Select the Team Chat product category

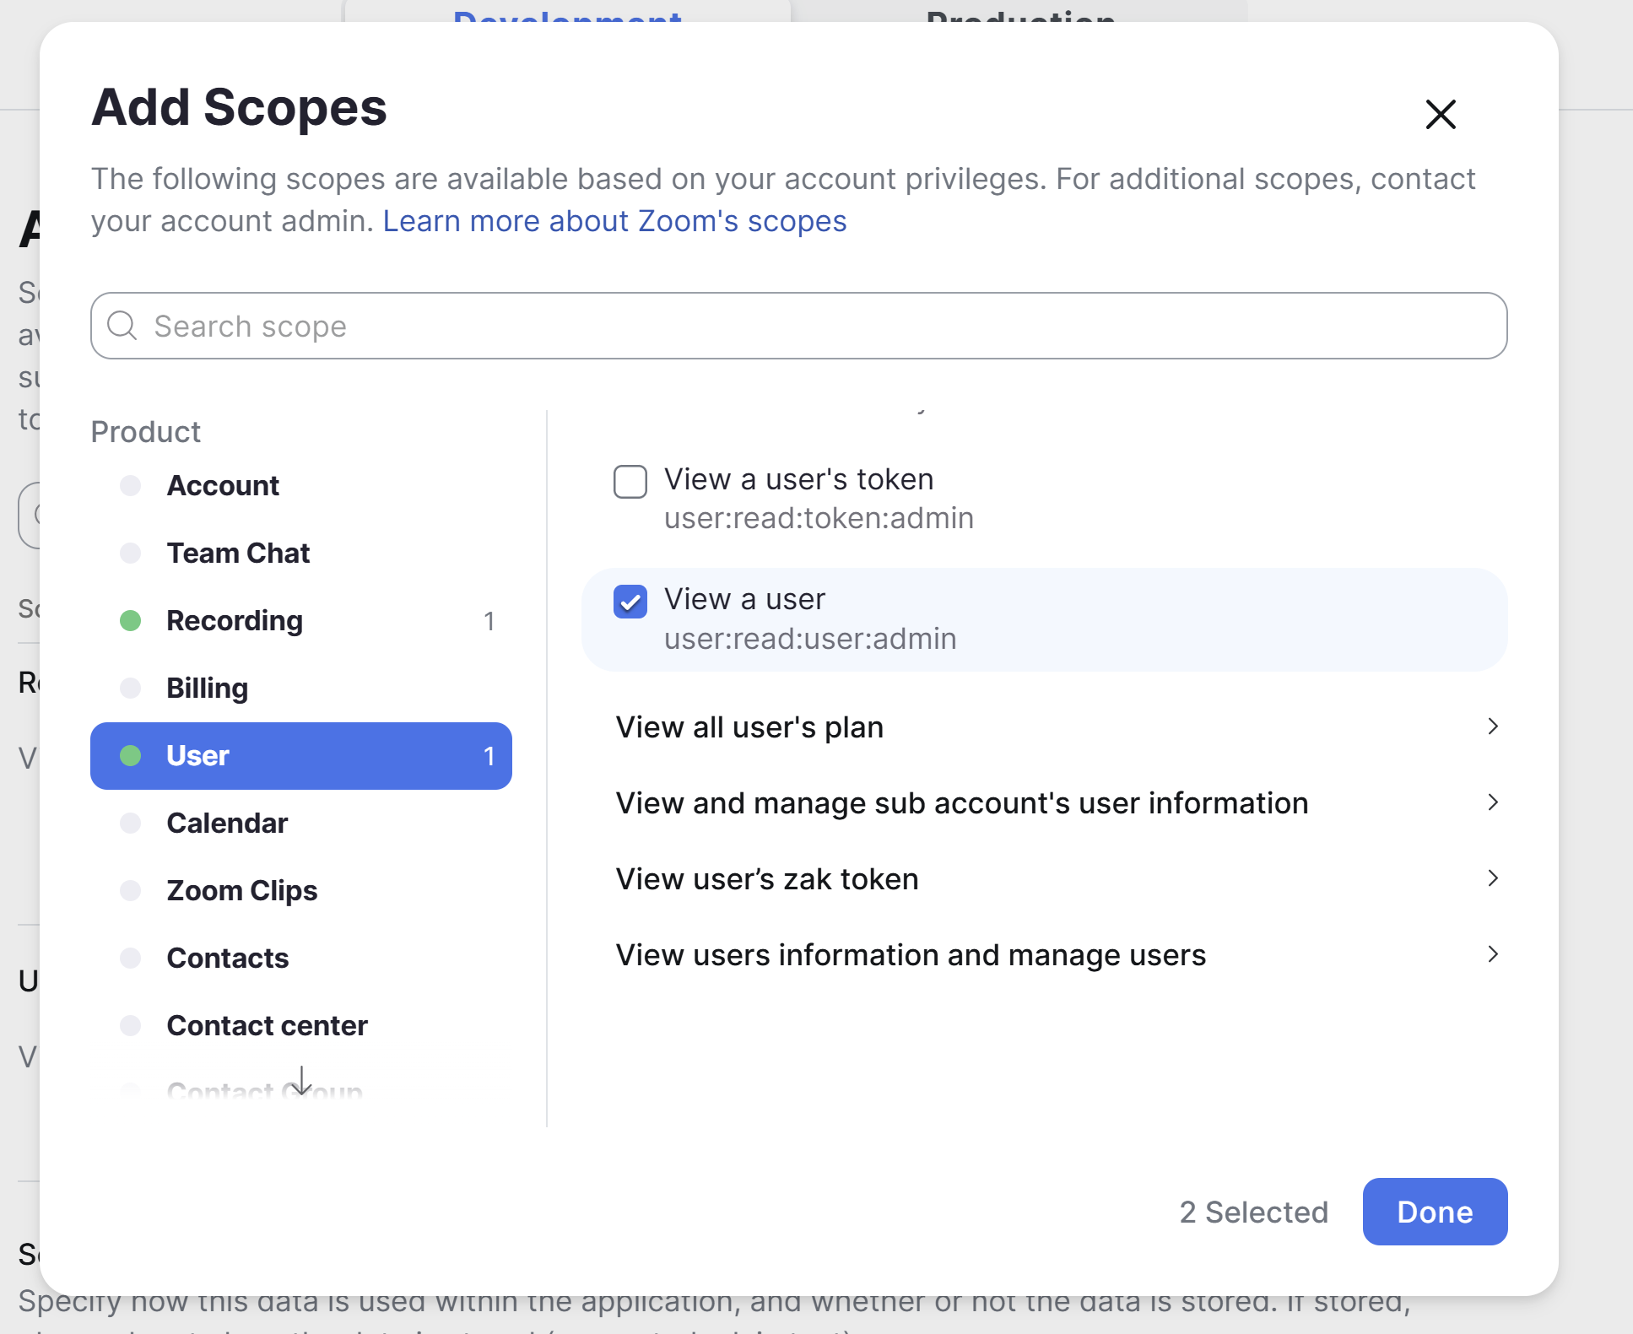point(238,553)
